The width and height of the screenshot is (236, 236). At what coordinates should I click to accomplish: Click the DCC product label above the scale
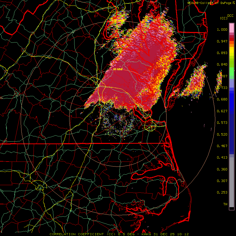pyautogui.click(x=230, y=16)
